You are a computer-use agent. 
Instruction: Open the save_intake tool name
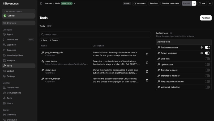pyautogui.click(x=51, y=61)
